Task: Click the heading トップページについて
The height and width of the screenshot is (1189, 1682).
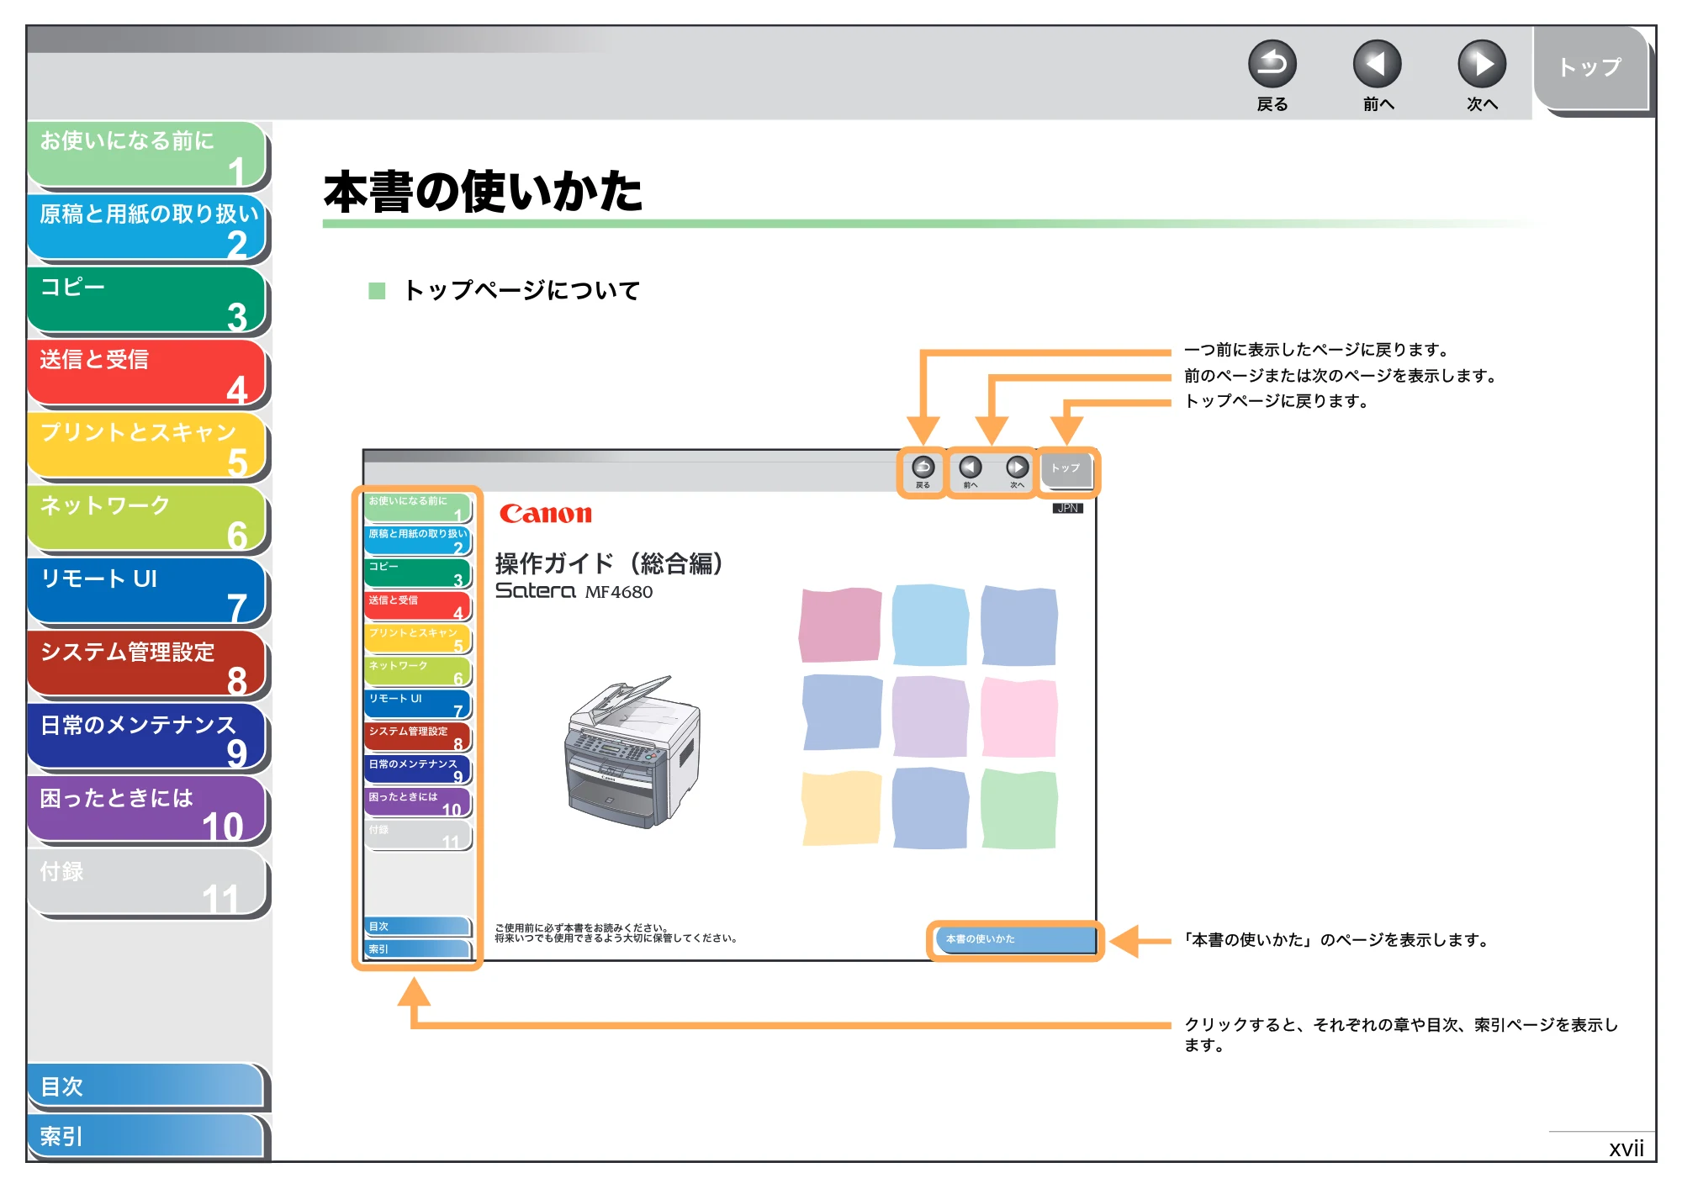Action: (x=521, y=290)
